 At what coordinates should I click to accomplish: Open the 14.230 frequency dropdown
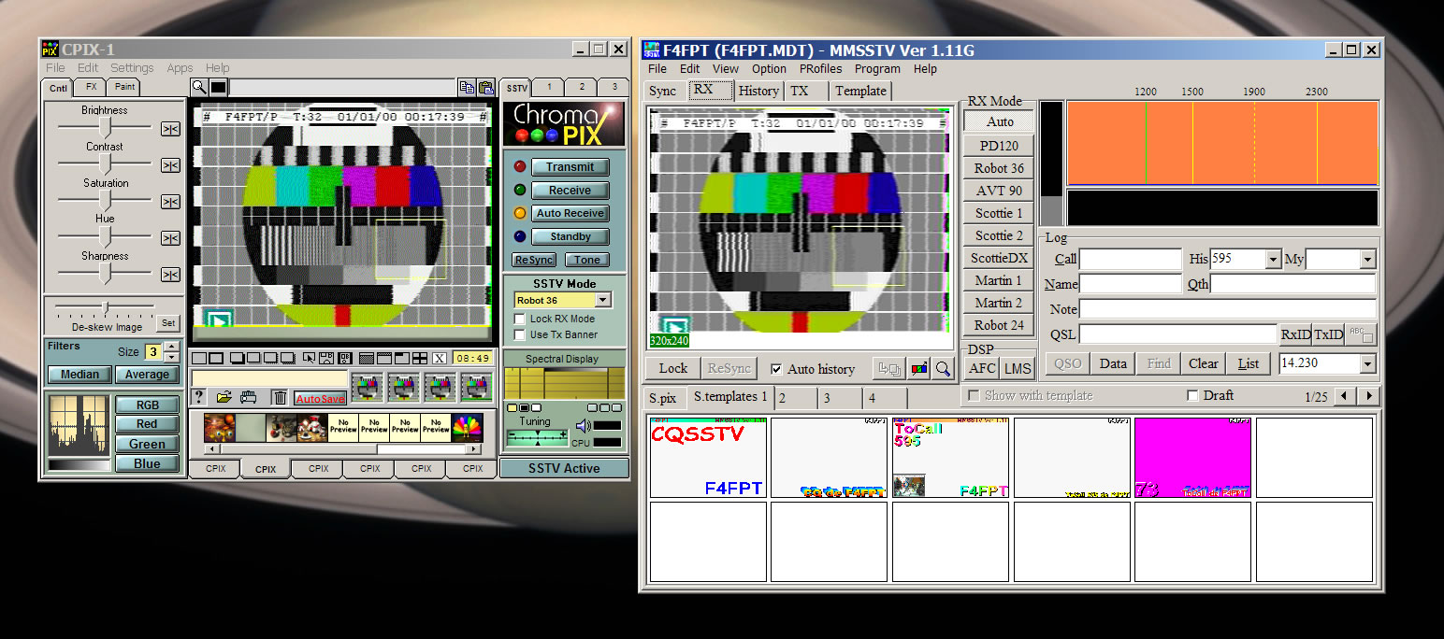point(1367,363)
